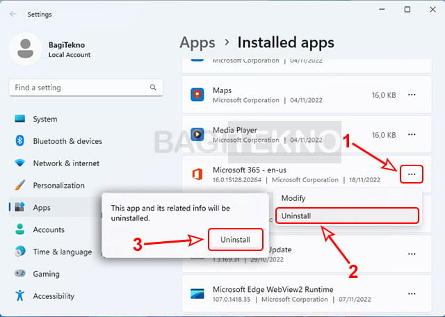
Task: Click the Maps app icon
Action: tap(197, 95)
